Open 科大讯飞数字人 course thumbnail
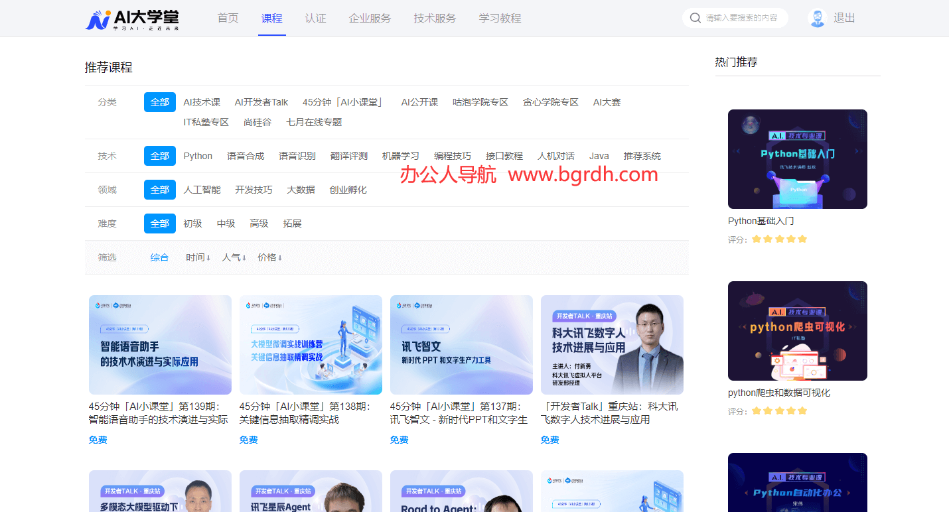 click(612, 345)
